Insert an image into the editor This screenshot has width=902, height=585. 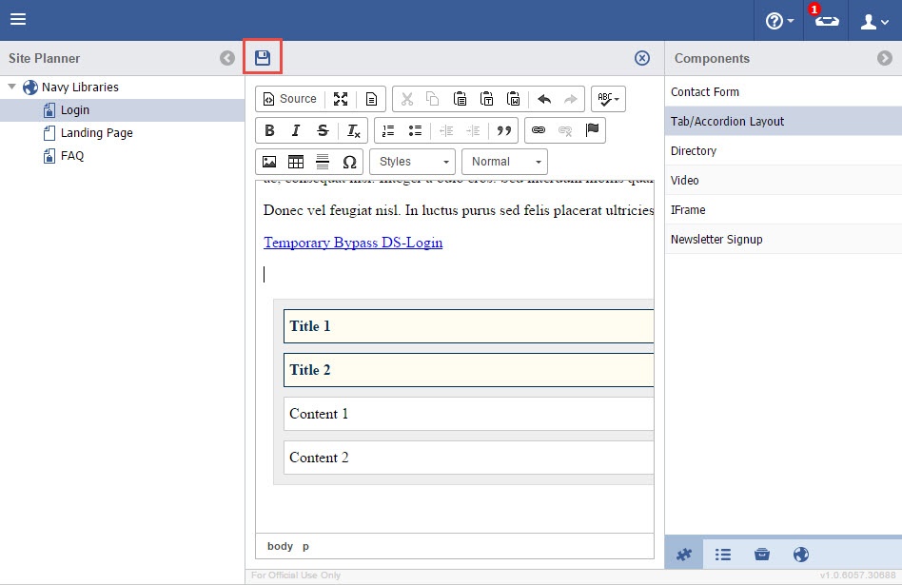click(269, 162)
